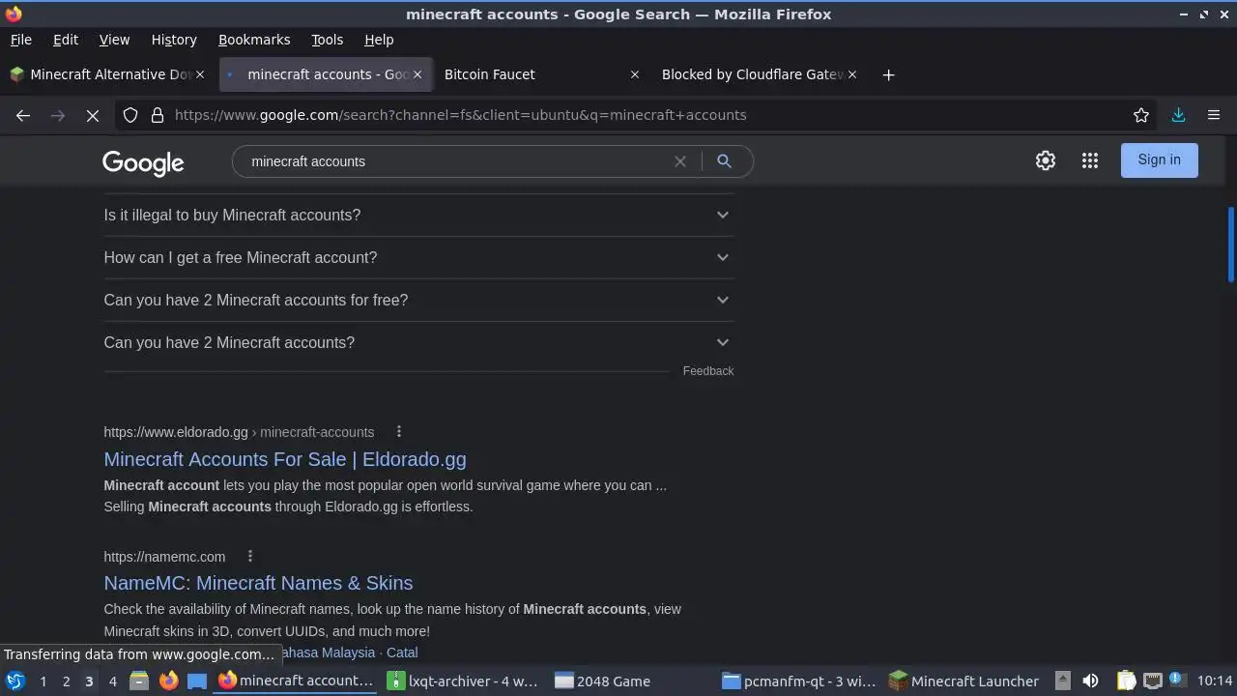The image size is (1237, 696).
Task: Open options for the Eldorado.gg result
Action: (x=399, y=432)
